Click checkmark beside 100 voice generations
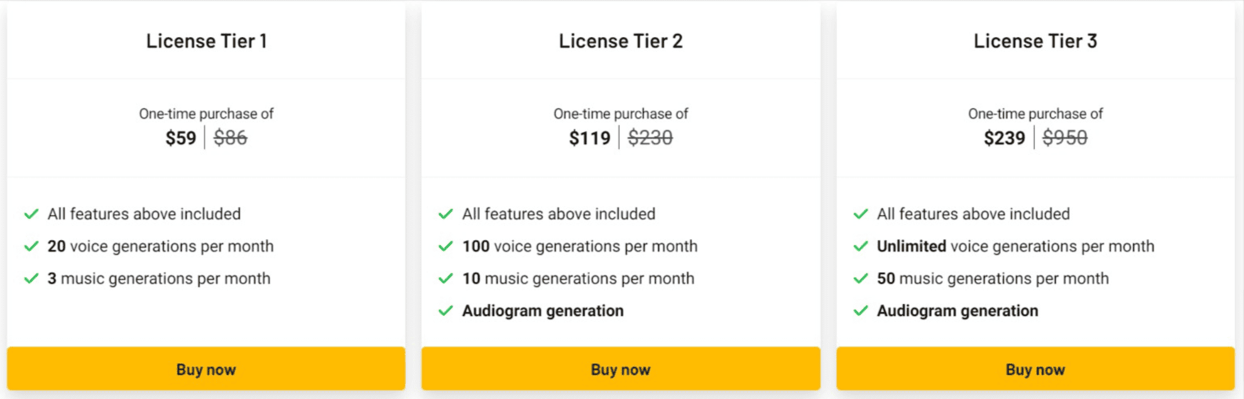Screen dimensions: 1244x399 click(x=446, y=246)
